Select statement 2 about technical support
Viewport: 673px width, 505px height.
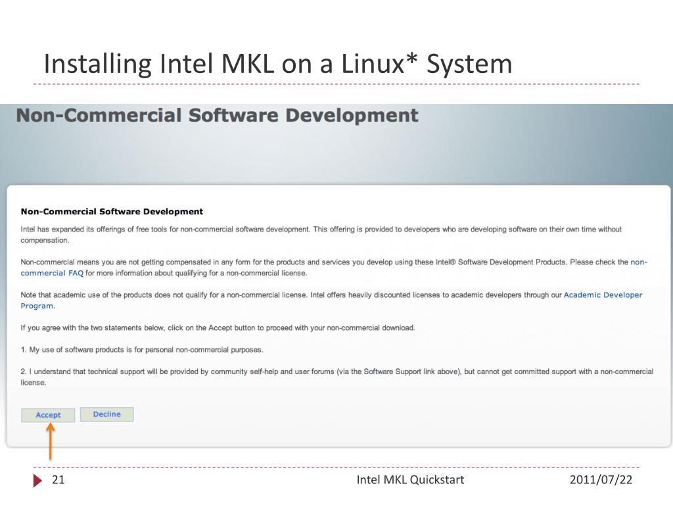coord(337,377)
